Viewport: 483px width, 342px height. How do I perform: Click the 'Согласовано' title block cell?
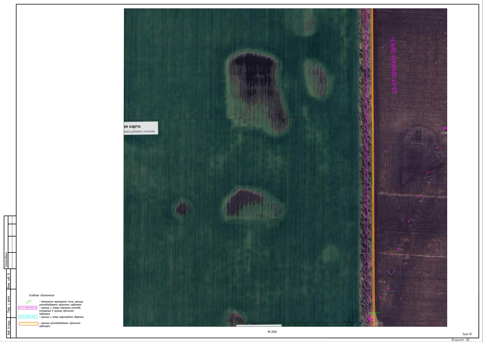[6, 260]
